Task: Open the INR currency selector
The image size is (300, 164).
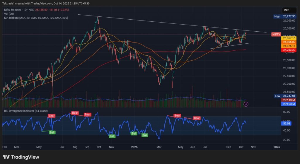Action: [286, 10]
